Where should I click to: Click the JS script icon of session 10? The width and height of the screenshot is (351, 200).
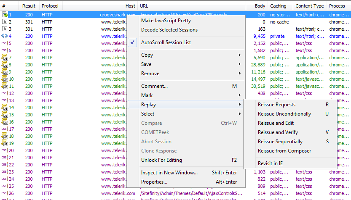(x=5, y=79)
